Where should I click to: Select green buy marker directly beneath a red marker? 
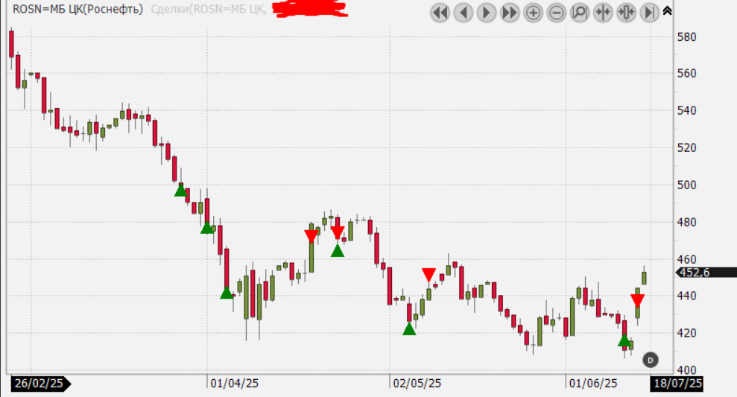pyautogui.click(x=338, y=250)
